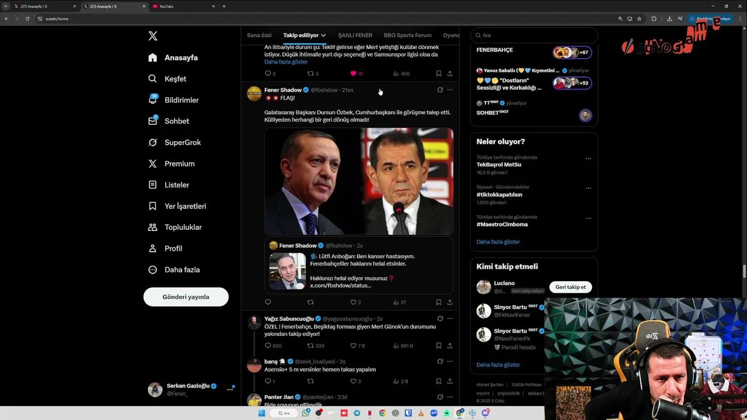Switch to the Sana özel tab
Image resolution: width=747 pixels, height=420 pixels.
point(259,35)
